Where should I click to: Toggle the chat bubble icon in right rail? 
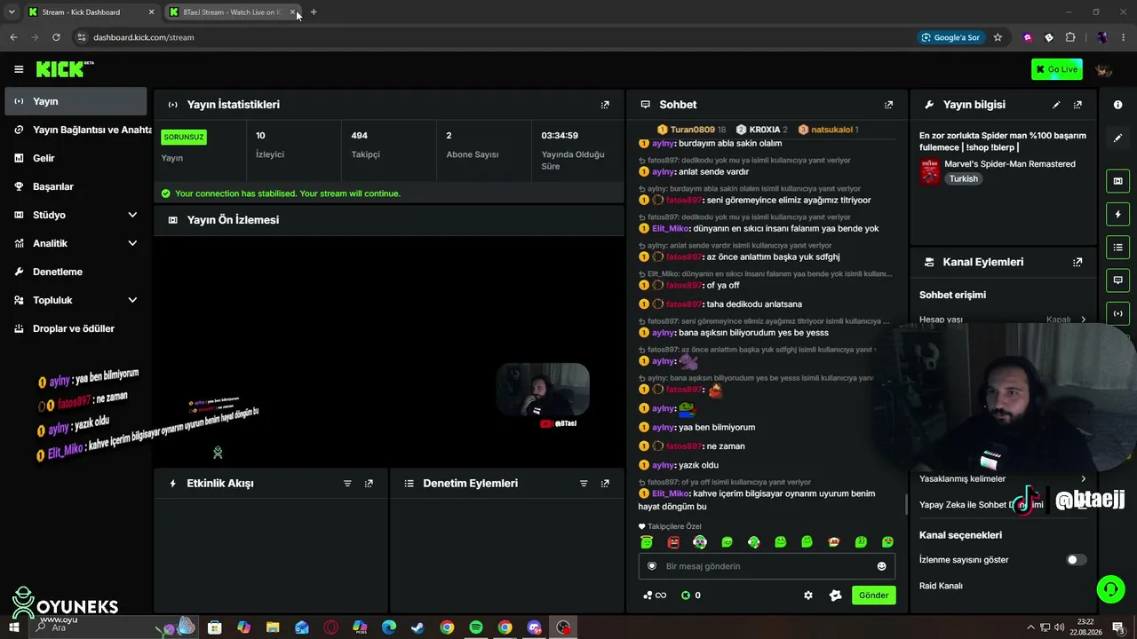click(1117, 280)
